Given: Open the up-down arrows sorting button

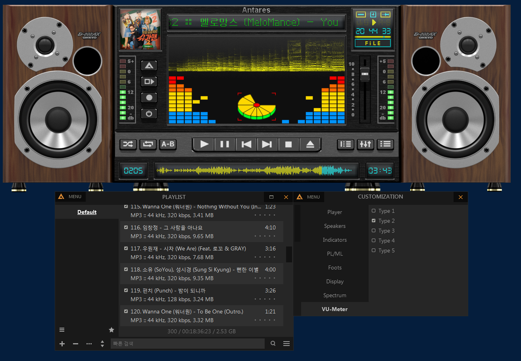Looking at the screenshot, I should coord(102,344).
